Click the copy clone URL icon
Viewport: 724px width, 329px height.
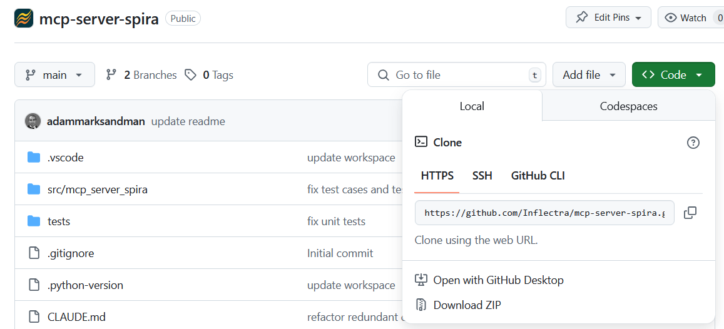point(690,213)
